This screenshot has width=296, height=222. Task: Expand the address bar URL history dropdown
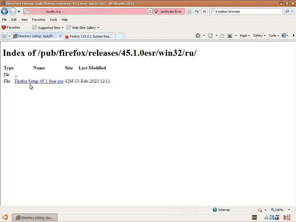(x=150, y=12)
